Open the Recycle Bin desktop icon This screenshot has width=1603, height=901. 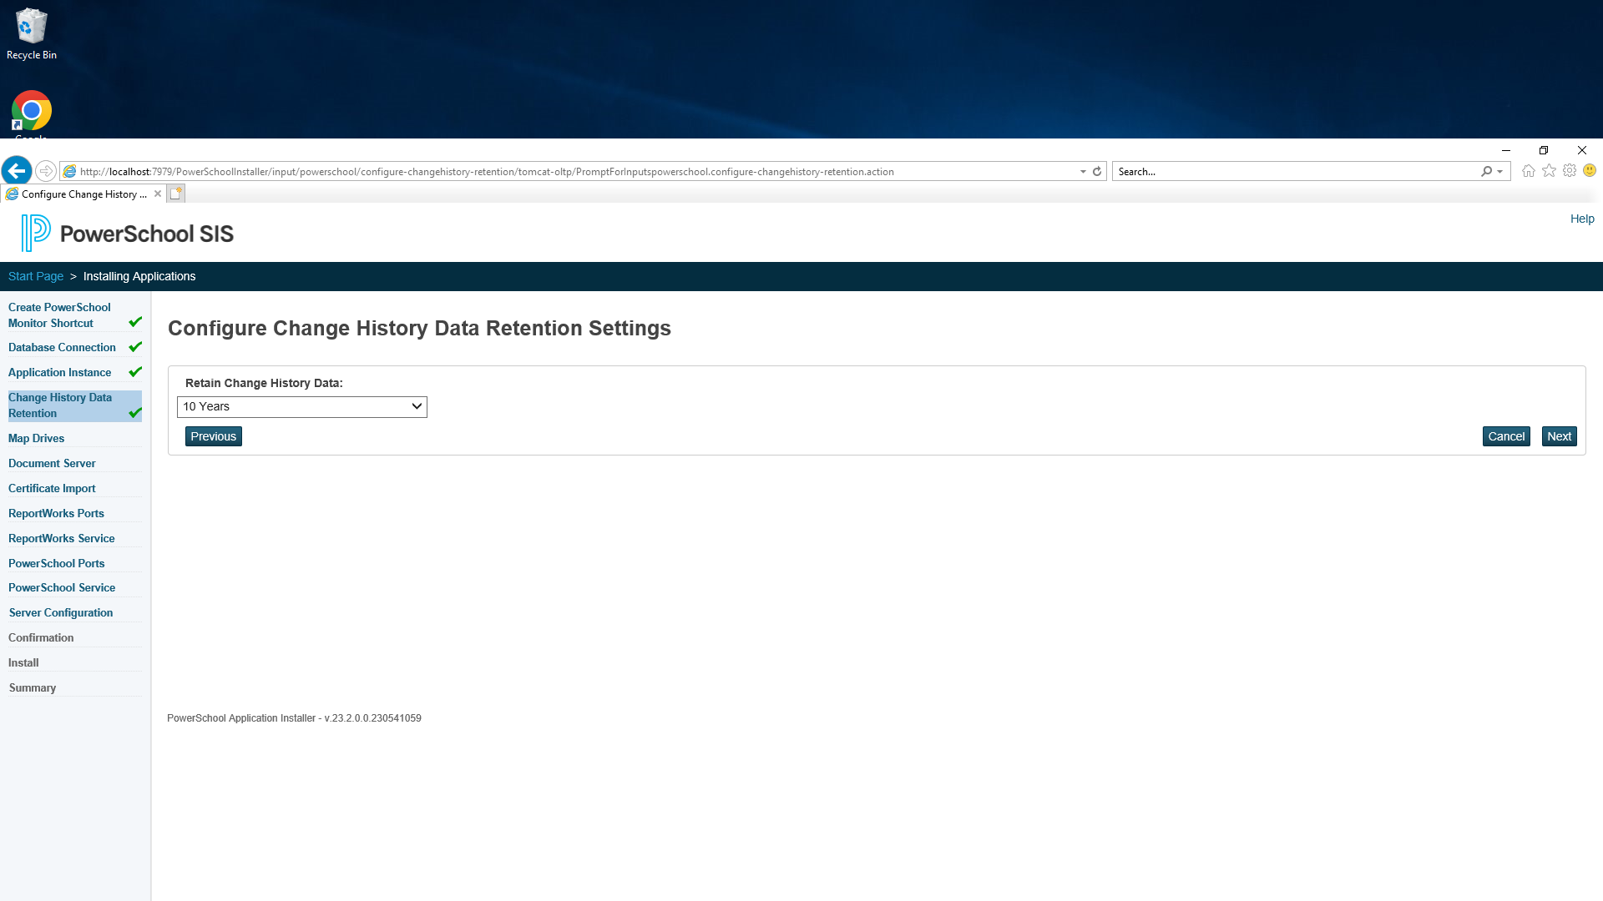(x=32, y=34)
